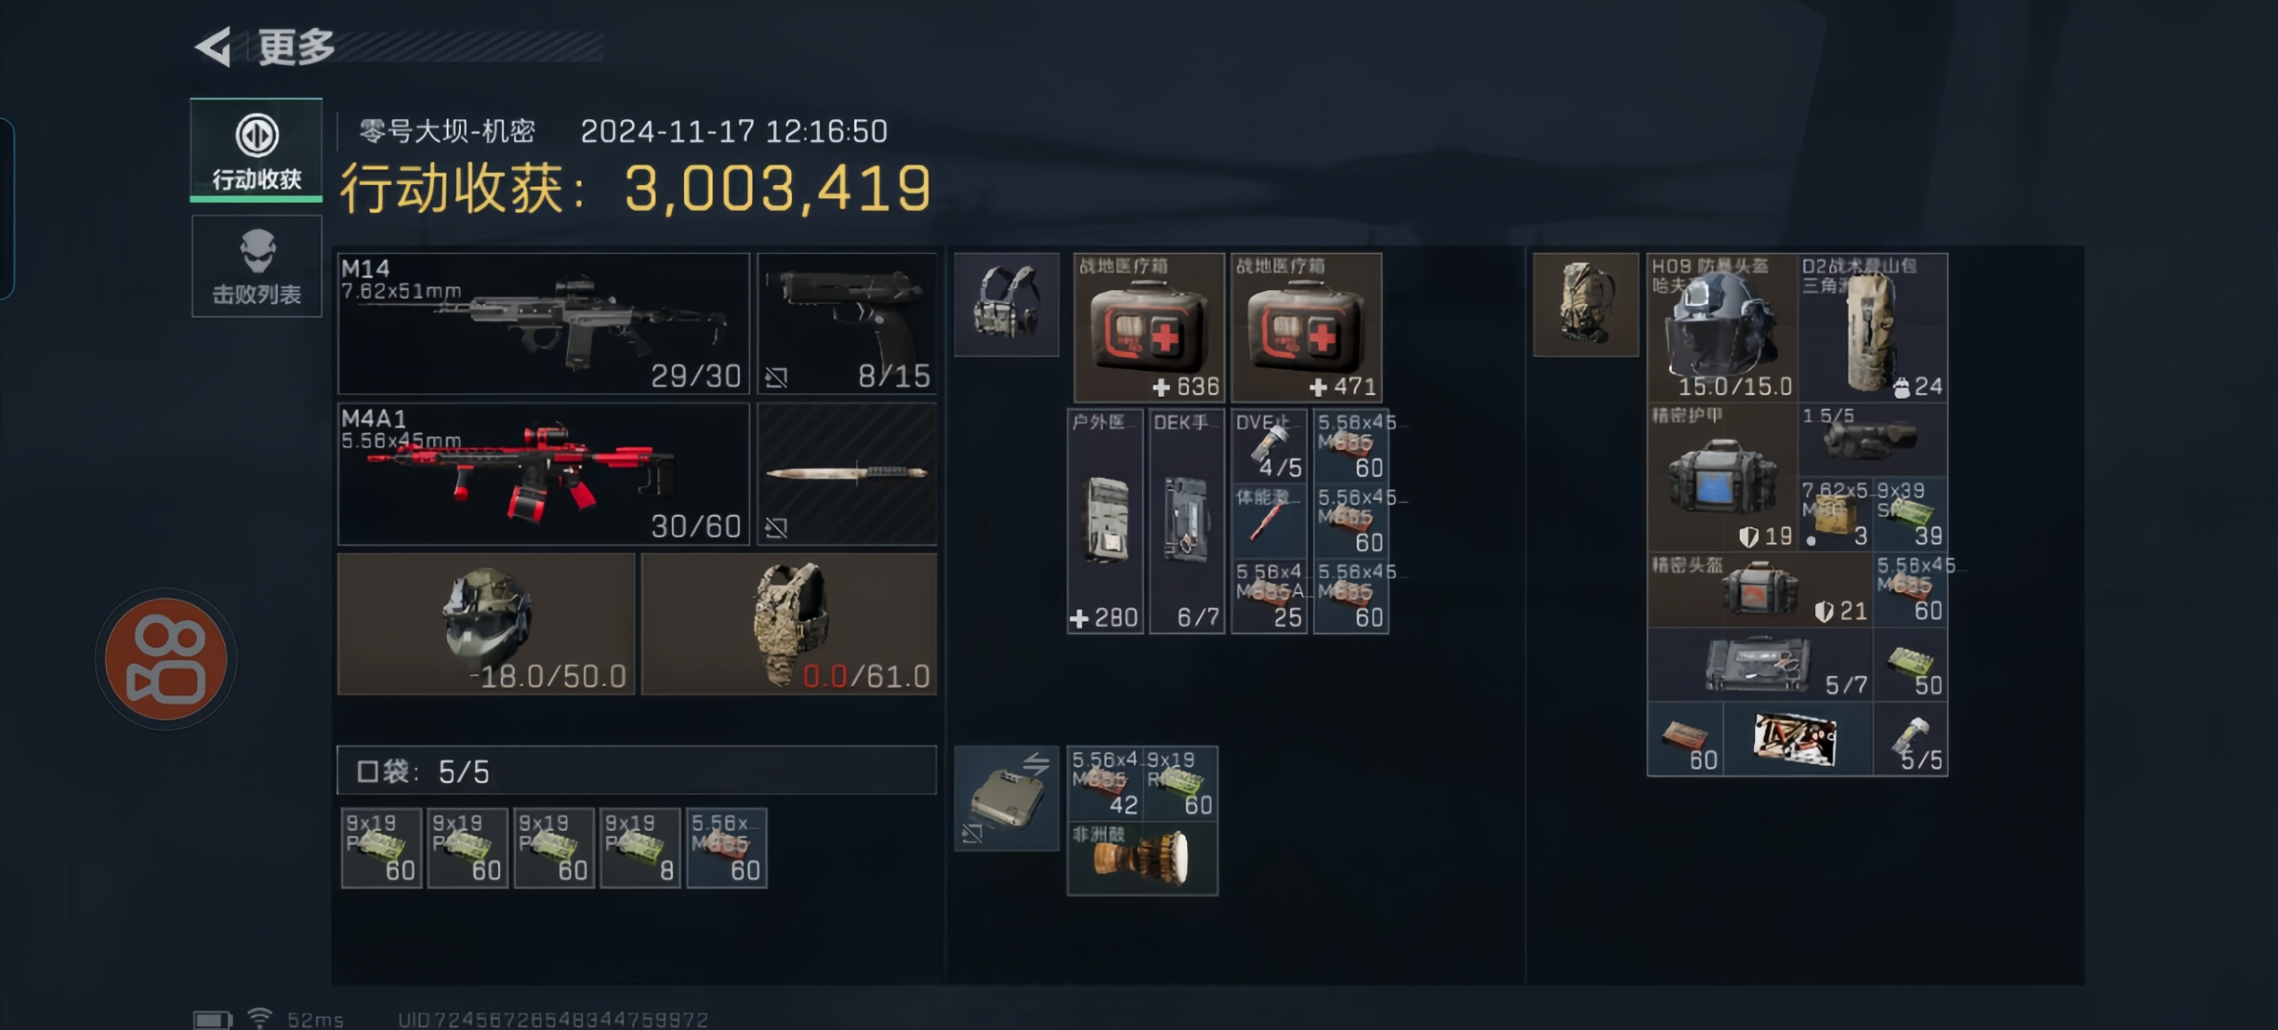Open the backpack icon in loot panel
This screenshot has width=2278, height=1030.
1585,304
